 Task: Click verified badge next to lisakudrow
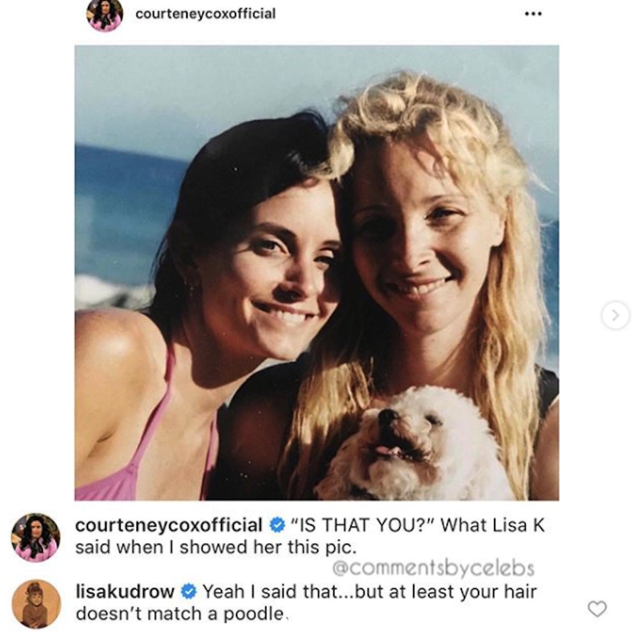point(188,592)
